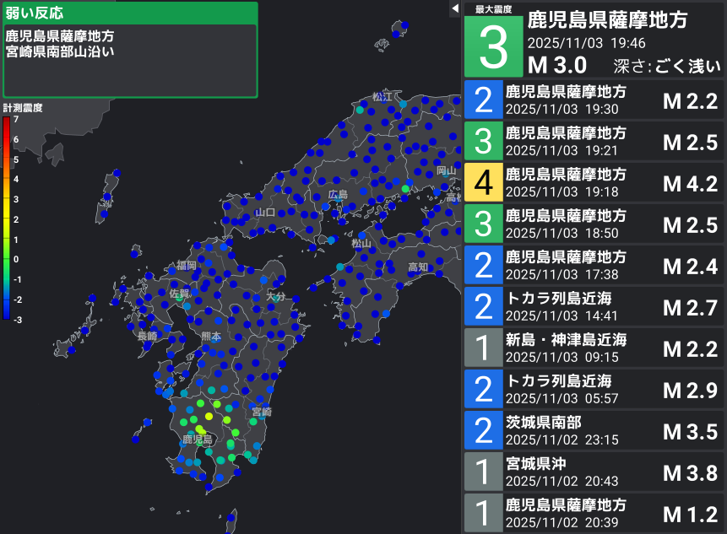Click the blue intensity 2 badge for 19:30 quake
Screen dimensions: 727x534
[483, 100]
